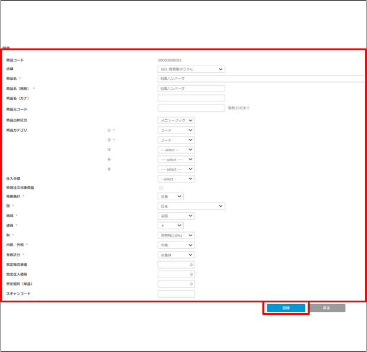Click the 商品コード label
The width and height of the screenshot is (367, 352).
coord(15,60)
